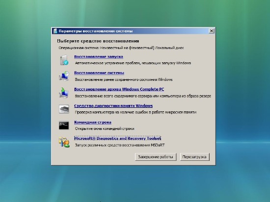Click the System Restore computer-with-clock icon

point(64,76)
